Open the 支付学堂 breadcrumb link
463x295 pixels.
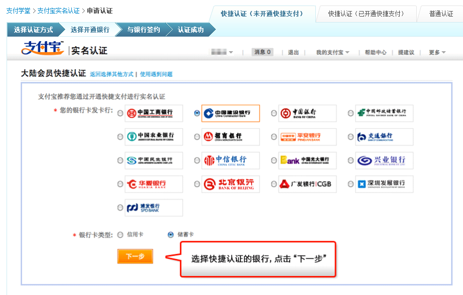(x=18, y=11)
